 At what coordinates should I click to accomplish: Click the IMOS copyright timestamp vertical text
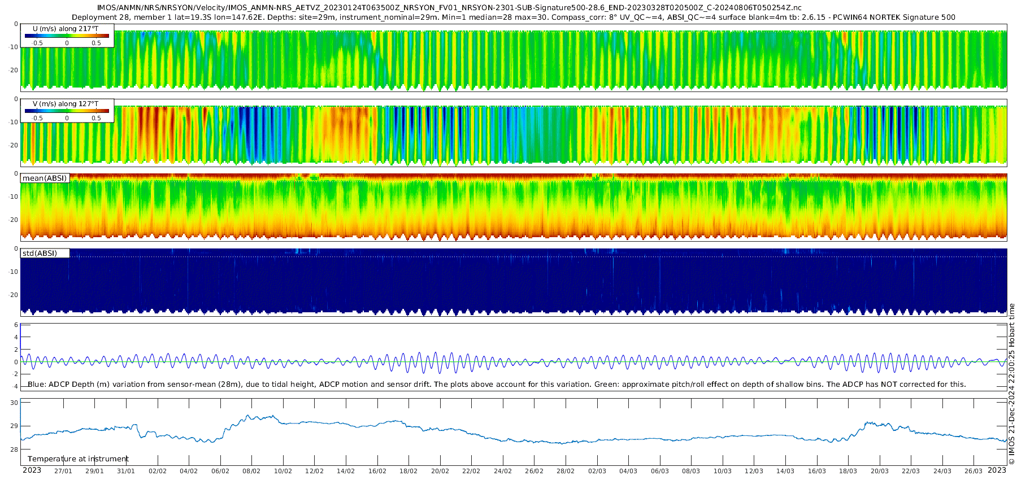point(1012,384)
